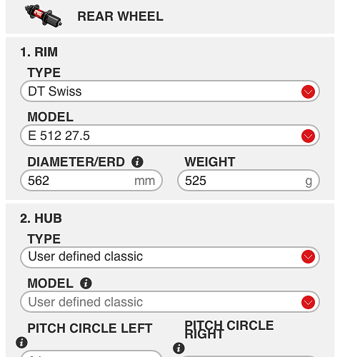Click the rear hub icon
Screen dimensions: 340x357
(44, 16)
